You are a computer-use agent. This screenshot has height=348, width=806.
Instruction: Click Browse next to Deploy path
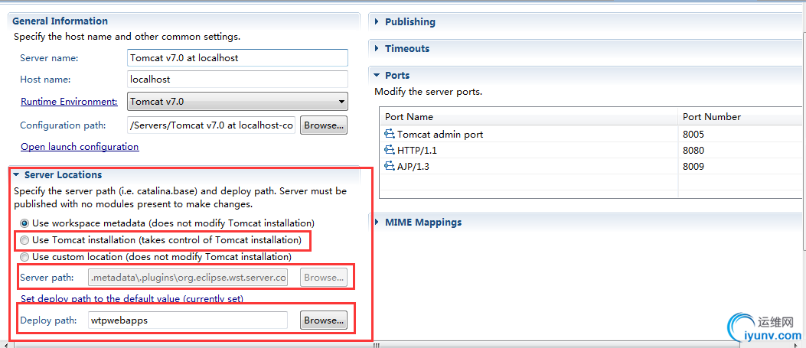[x=323, y=320]
